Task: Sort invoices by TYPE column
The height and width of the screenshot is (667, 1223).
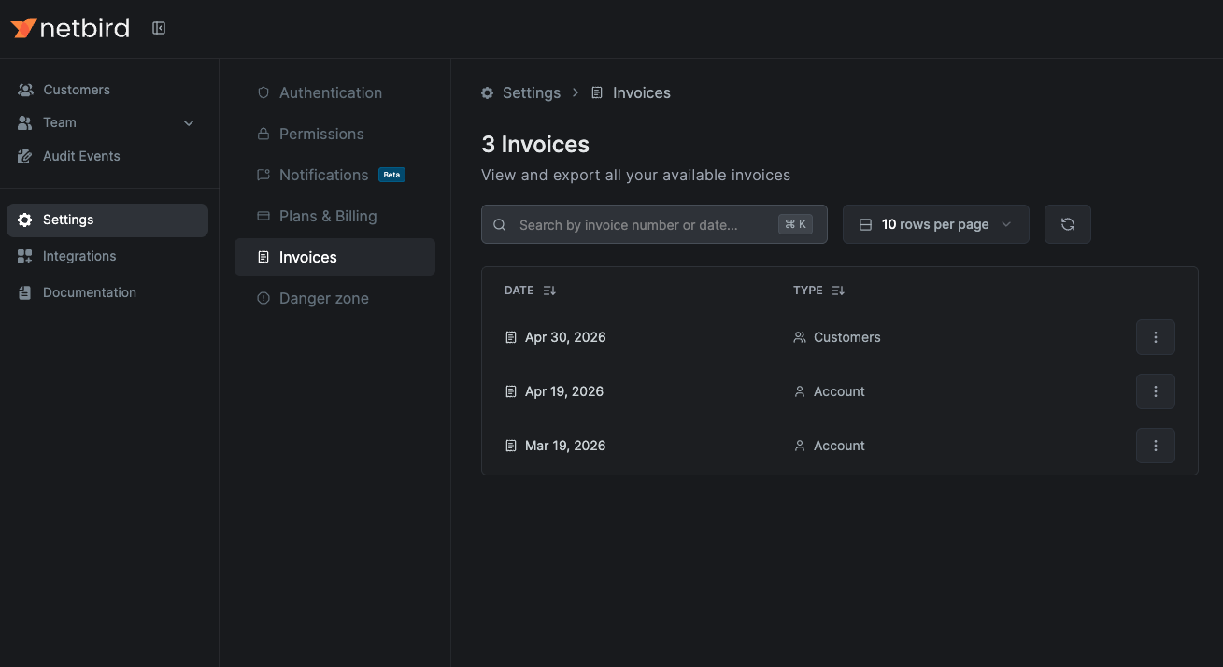Action: coord(818,291)
